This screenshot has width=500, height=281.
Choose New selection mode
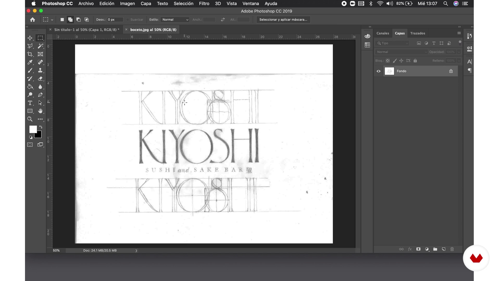[62, 20]
